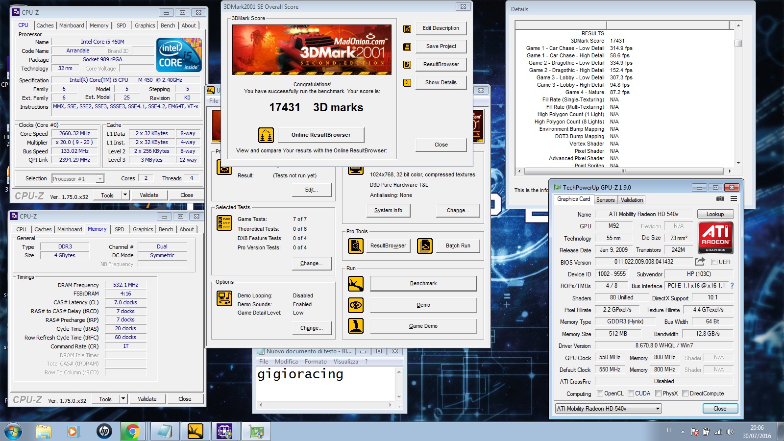Click the Edit Description icon in 3DMark score window

tap(407, 29)
